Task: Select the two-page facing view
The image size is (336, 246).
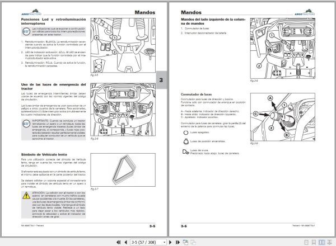Action: pyautogui.click(x=321, y=242)
